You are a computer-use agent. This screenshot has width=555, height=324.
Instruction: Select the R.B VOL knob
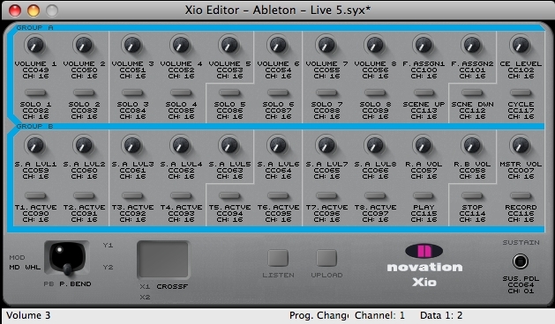472,145
